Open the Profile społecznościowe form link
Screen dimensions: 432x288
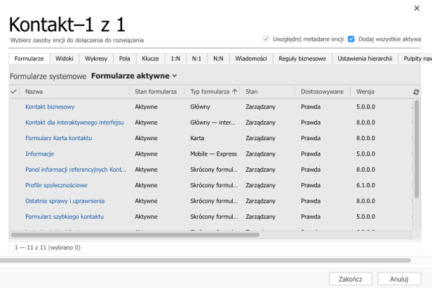tap(56, 185)
